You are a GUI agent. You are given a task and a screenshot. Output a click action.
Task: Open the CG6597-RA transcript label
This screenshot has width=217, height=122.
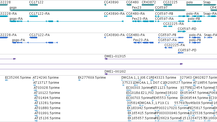[x=164, y=19]
